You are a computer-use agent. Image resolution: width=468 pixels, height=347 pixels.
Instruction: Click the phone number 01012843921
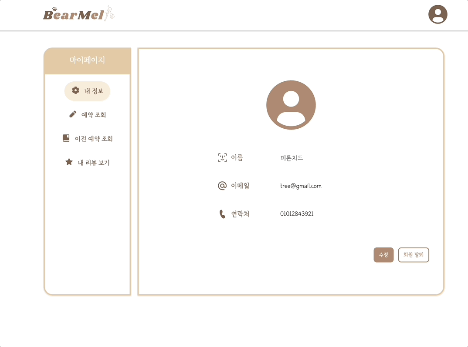(x=297, y=214)
